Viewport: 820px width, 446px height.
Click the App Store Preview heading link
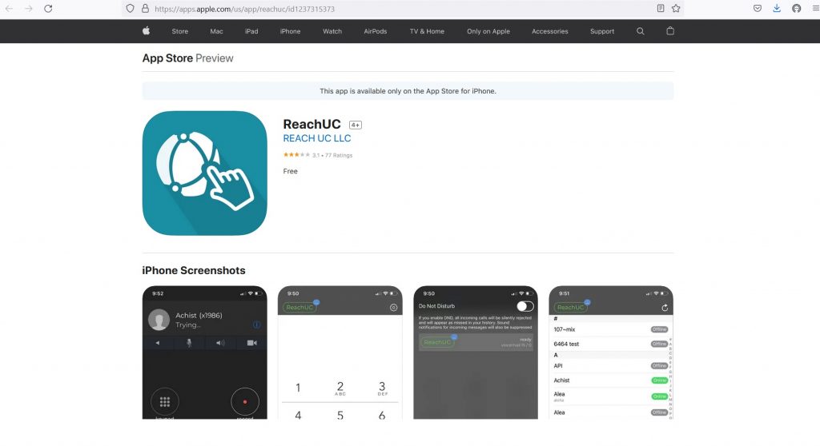pos(187,58)
